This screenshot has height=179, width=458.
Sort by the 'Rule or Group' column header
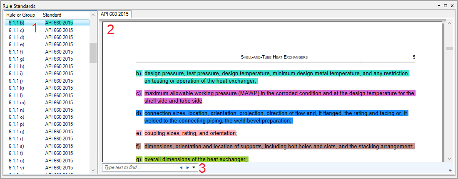[x=21, y=15]
